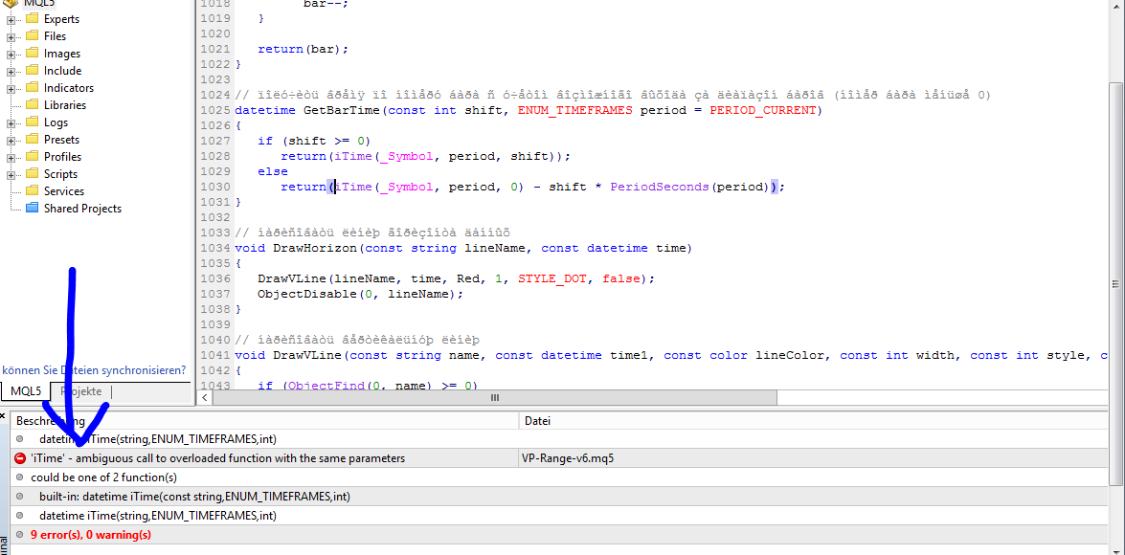
Task: Click the Scripts folder icon
Action: [32, 174]
